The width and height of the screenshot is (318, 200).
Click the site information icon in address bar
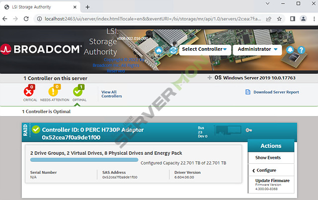coord(39,19)
